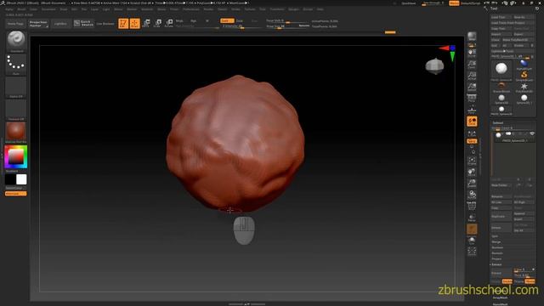Toggle the orange Xyz rotation mode
The image size is (544, 306).
472,141
